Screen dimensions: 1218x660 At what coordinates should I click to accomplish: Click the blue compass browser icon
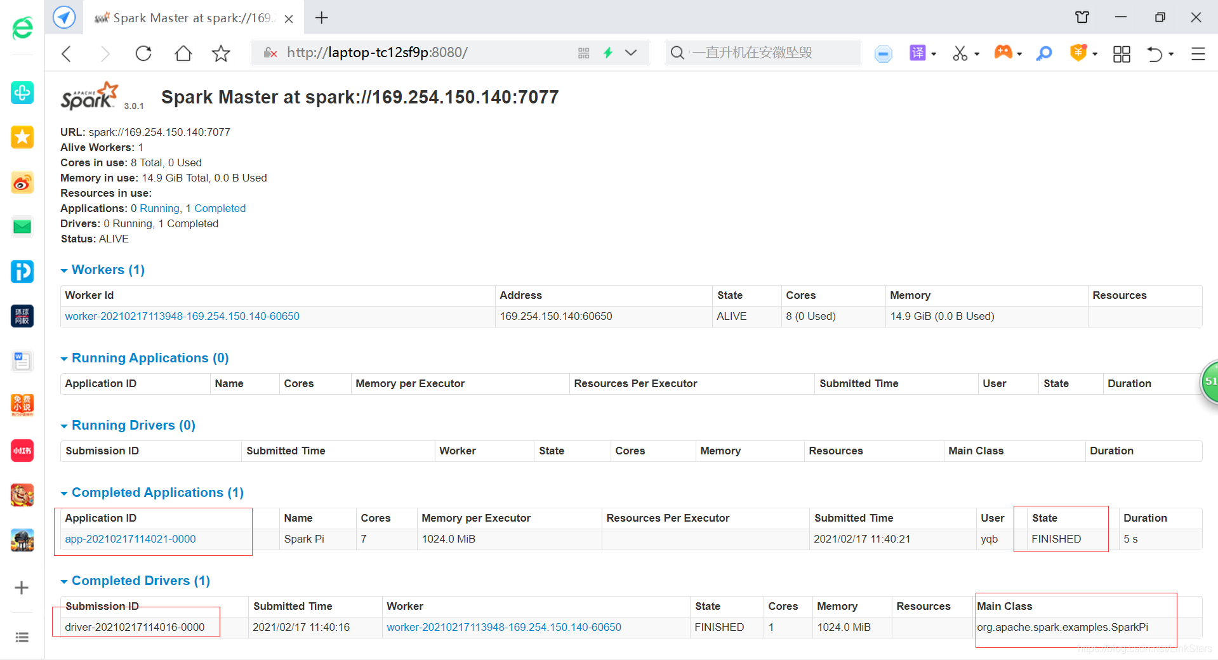[64, 17]
